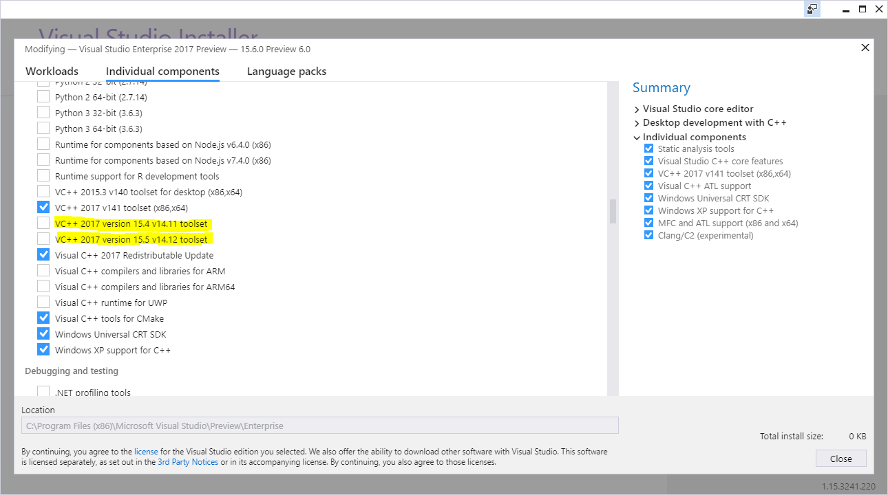This screenshot has width=888, height=495.
Task: Enable Visual C++ compilers and libraries for ARM64
Action: tap(43, 287)
